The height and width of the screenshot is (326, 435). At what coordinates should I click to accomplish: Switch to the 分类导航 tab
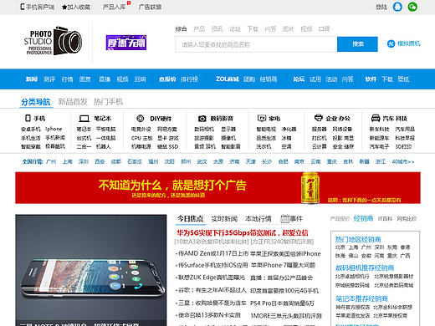[36, 102]
